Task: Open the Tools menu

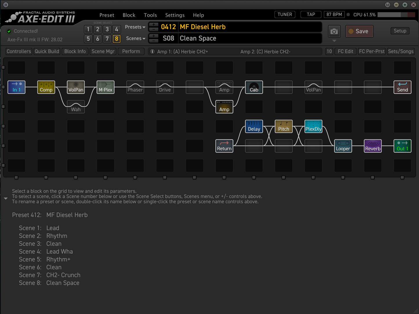Action: 150,15
